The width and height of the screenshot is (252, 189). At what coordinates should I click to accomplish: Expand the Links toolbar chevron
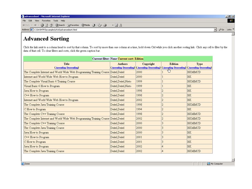(x=233, y=29)
